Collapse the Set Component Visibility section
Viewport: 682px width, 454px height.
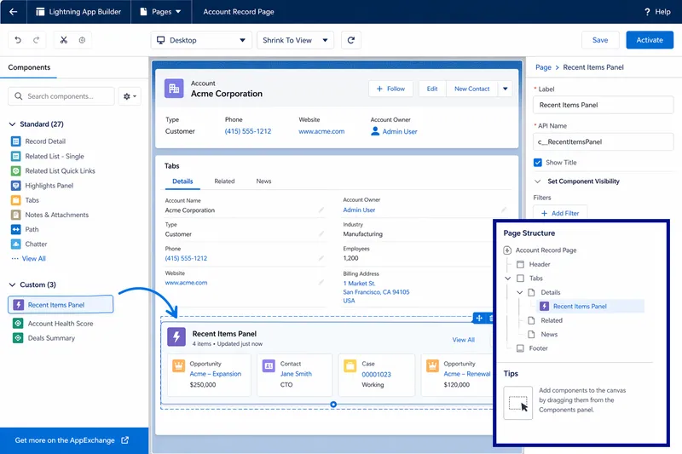point(538,181)
